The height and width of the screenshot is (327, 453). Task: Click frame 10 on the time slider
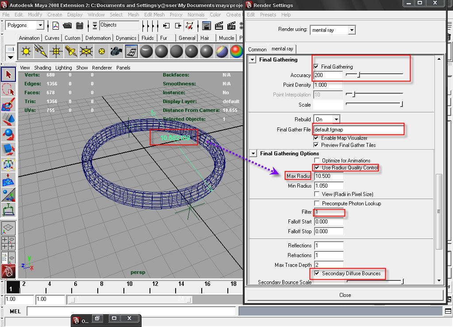(130, 287)
